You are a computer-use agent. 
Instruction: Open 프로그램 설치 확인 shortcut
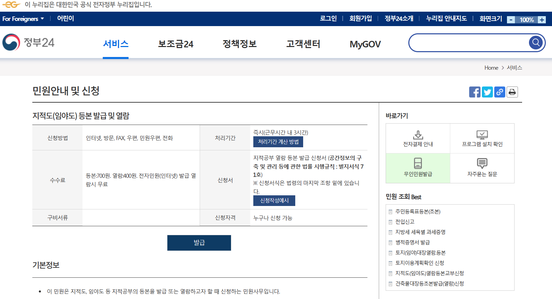(482, 138)
